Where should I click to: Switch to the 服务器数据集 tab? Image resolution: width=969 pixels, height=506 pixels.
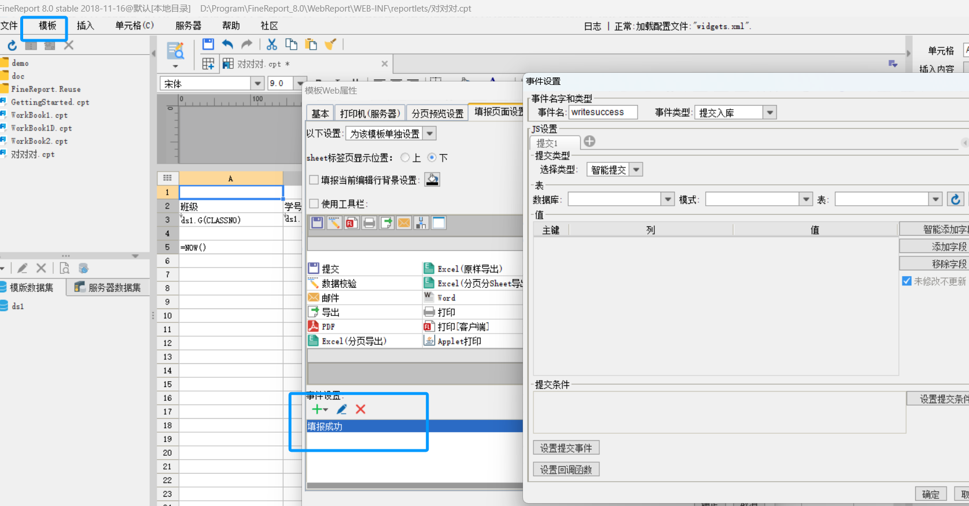click(108, 287)
